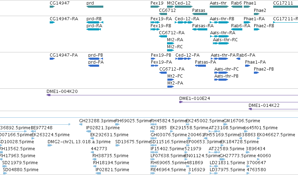The image size is (298, 175).
Task: Click the prd gene label
Action: (x=90, y=3)
